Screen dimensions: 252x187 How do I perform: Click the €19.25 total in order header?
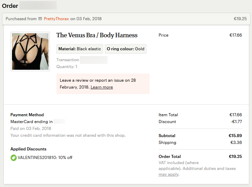240,19
